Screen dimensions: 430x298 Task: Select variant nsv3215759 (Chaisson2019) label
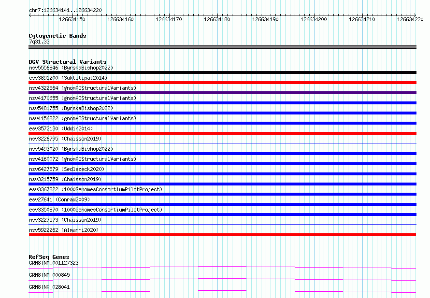click(65, 179)
